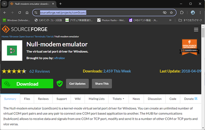Open the Wiki tab
This screenshot has width=205, height=130.
78,99
